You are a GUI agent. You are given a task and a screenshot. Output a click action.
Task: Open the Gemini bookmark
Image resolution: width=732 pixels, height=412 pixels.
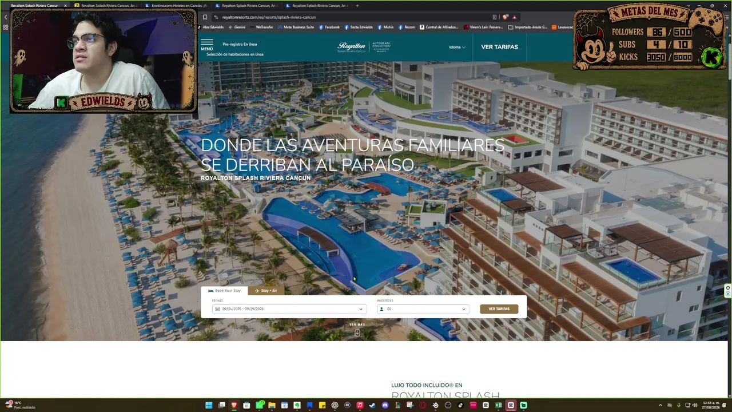click(237, 27)
